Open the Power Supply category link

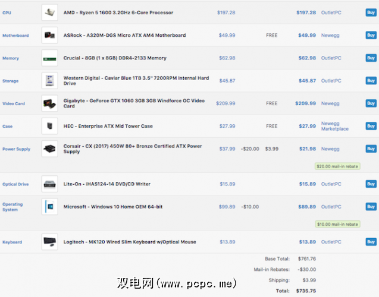tap(17, 149)
